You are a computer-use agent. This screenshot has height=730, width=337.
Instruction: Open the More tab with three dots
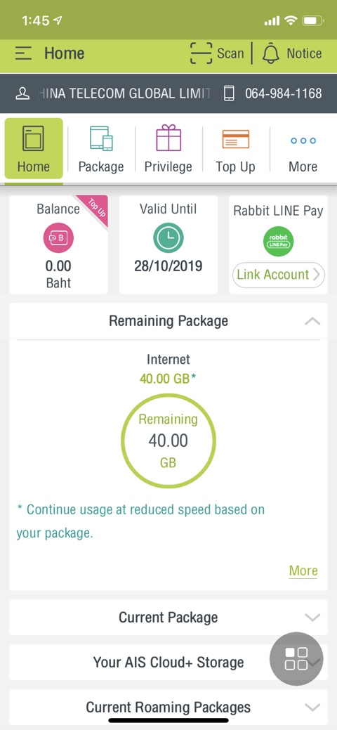[303, 149]
